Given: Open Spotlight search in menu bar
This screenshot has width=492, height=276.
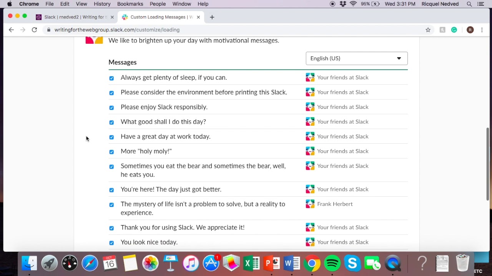Looking at the screenshot, I should (x=469, y=4).
